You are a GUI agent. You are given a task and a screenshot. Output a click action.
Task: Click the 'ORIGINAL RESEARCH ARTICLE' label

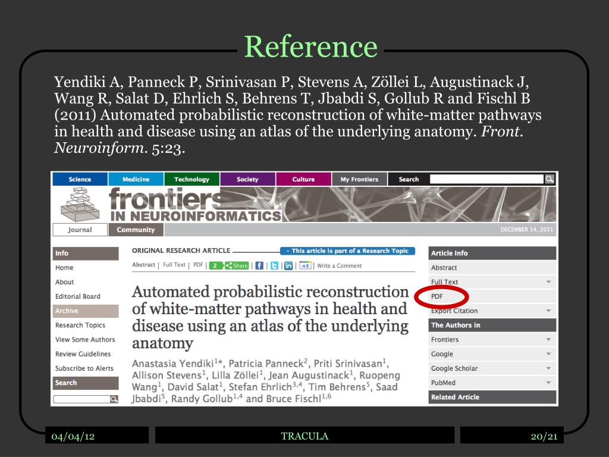click(181, 251)
